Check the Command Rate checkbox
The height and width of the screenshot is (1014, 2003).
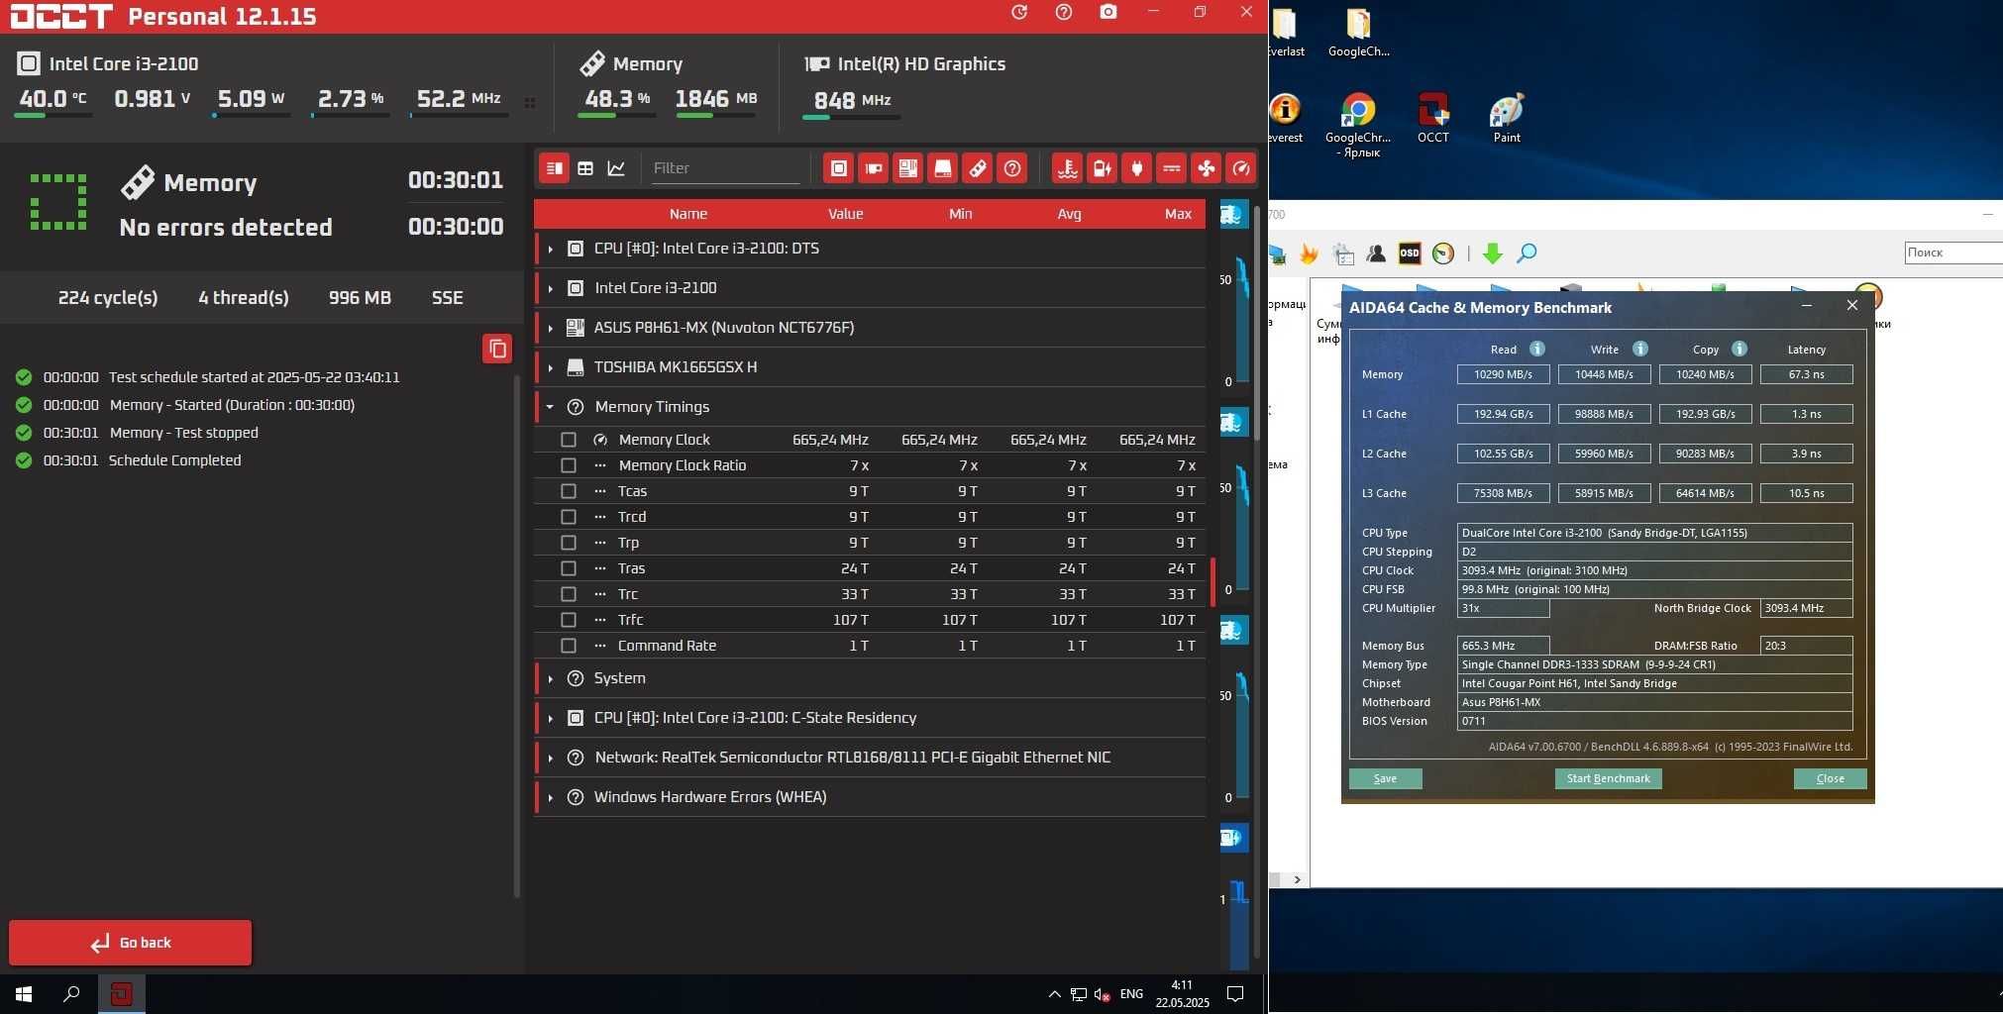pos(569,646)
